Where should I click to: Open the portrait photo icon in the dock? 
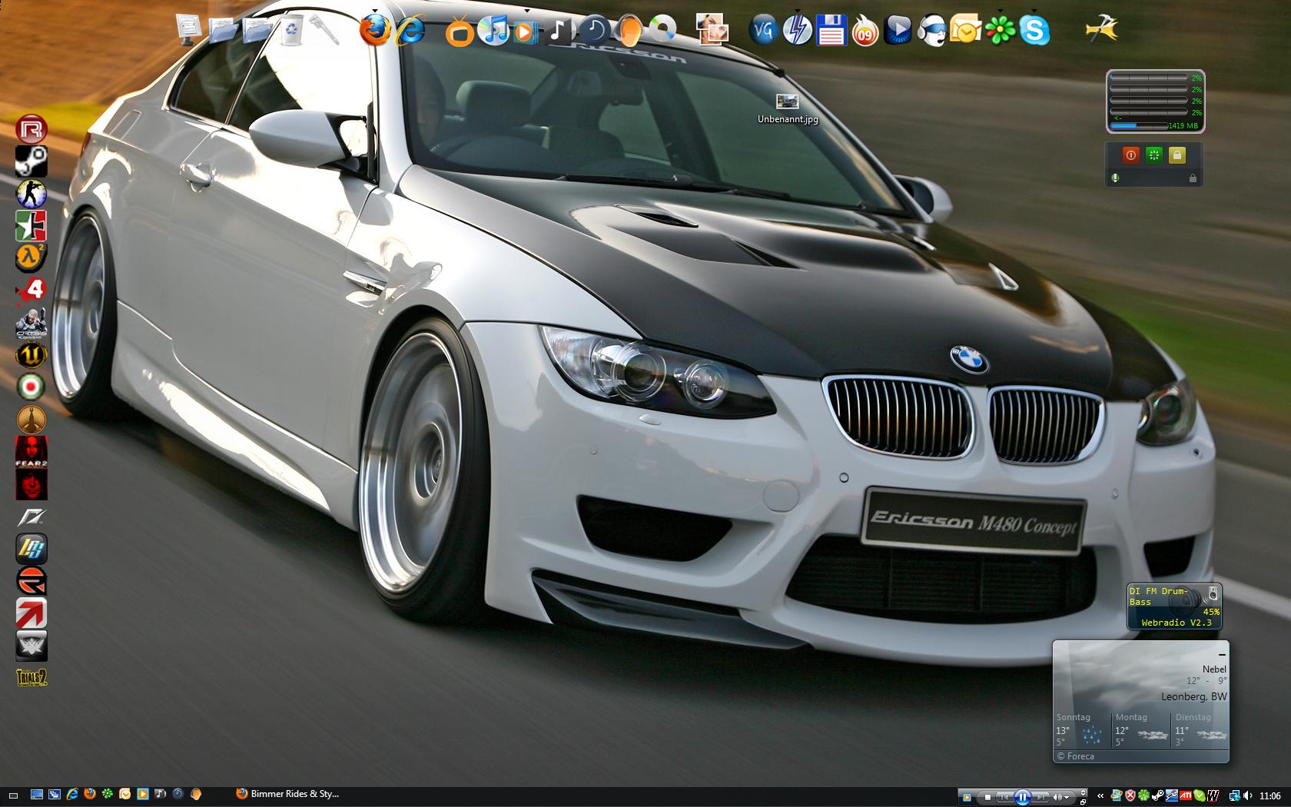pos(712,31)
